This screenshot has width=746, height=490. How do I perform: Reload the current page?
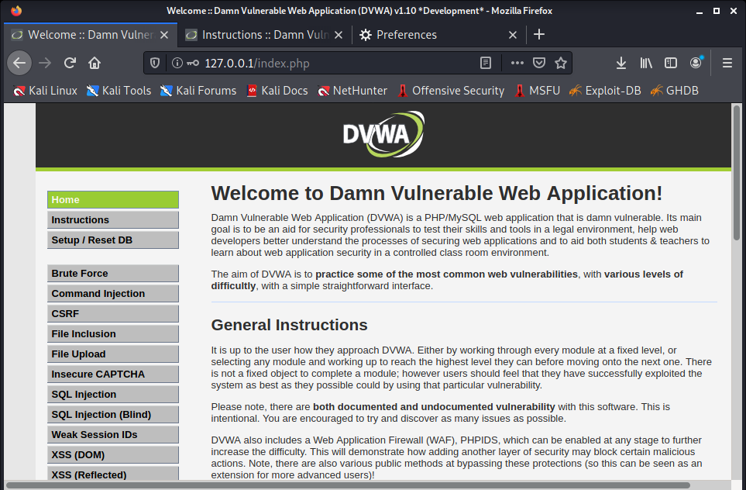coord(70,63)
